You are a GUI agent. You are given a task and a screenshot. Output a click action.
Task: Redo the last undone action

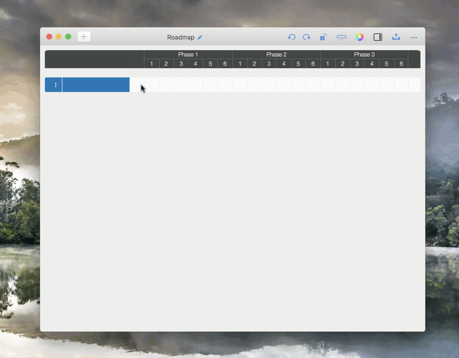pyautogui.click(x=307, y=37)
